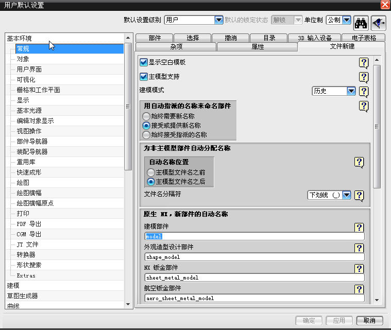This screenshot has height=330, width=391.
Task: Click the right panel scrollbar thumb
Action: click(x=377, y=127)
